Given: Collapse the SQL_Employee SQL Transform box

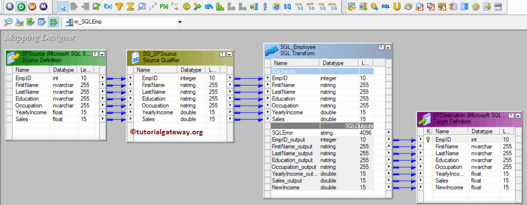Looking at the screenshot, I should 388,47.
